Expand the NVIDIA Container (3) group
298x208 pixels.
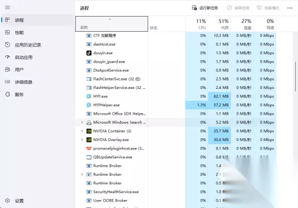click(x=82, y=131)
